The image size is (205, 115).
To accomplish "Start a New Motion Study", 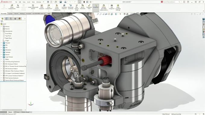I will pyautogui.click(x=77, y=8).
